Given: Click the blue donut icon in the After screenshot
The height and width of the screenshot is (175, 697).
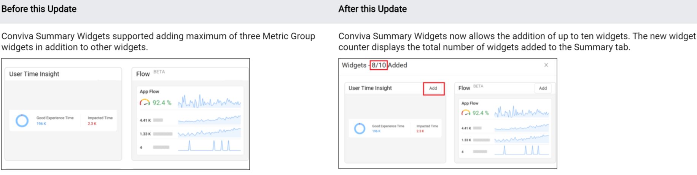Looking at the screenshot, I should [x=360, y=128].
